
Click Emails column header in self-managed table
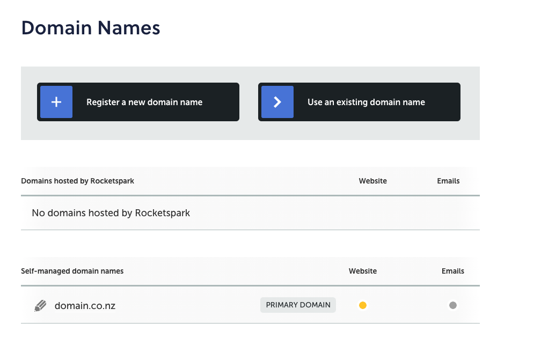click(452, 271)
